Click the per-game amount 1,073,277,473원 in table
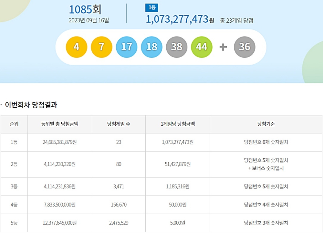 (178, 142)
